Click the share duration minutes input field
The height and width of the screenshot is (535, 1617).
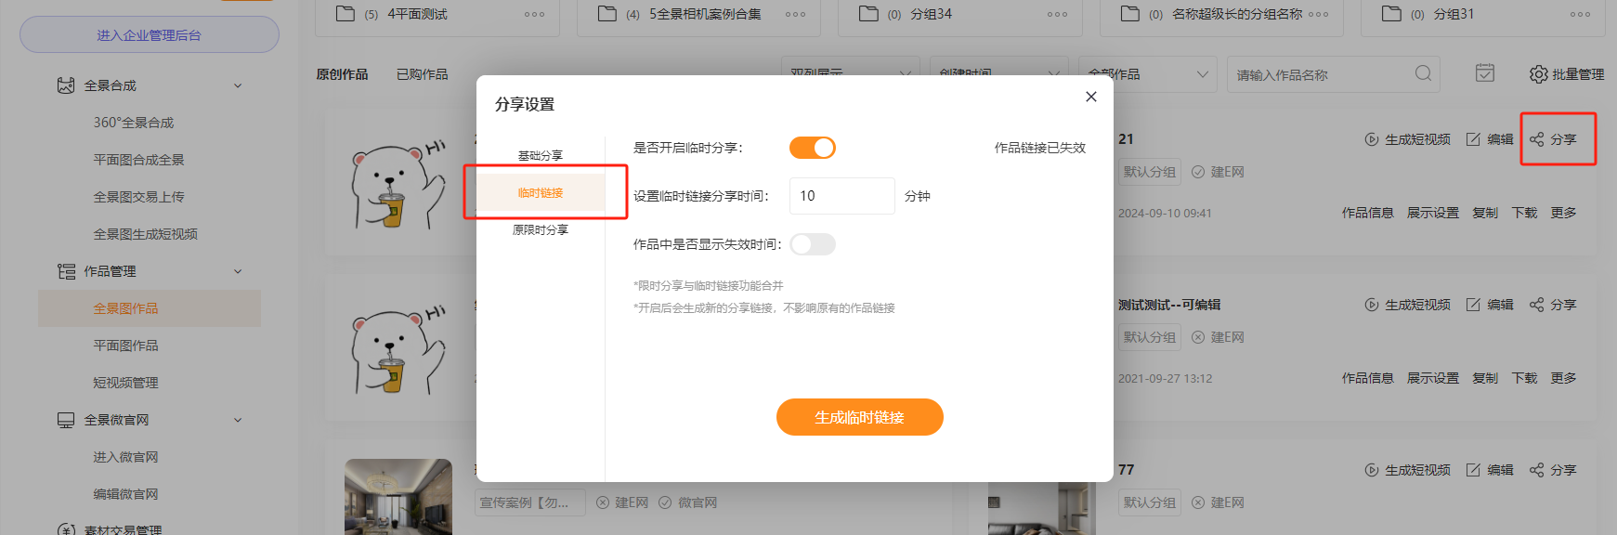point(841,196)
